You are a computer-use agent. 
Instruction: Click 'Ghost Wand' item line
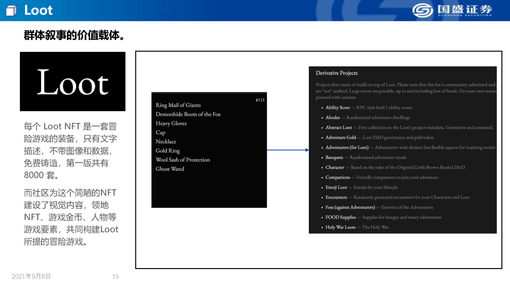coord(170,169)
